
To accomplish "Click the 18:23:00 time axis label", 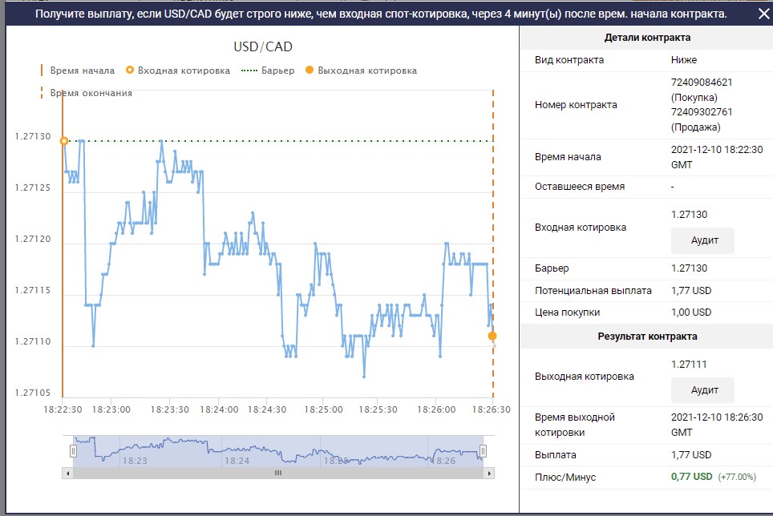I will [x=111, y=409].
